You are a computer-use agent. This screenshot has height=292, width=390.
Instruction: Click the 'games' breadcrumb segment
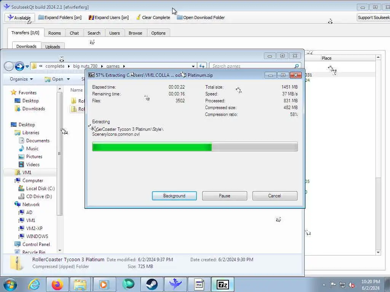[113, 66]
